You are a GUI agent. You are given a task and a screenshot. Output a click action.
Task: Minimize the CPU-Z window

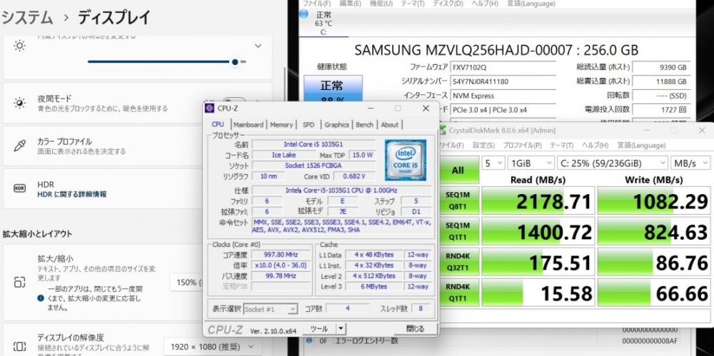point(371,108)
